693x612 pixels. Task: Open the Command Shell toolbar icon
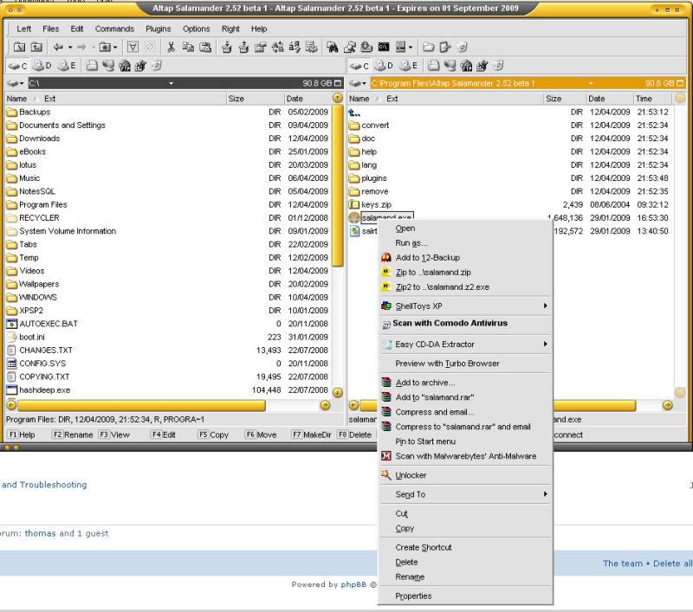[384, 47]
